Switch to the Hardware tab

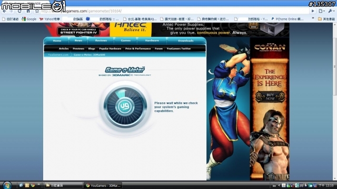tap(152, 40)
